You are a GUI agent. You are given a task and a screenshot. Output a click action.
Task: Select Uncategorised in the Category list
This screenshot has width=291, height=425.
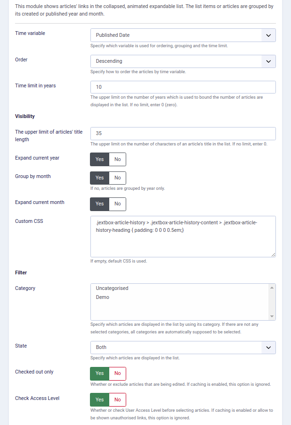[112, 288]
